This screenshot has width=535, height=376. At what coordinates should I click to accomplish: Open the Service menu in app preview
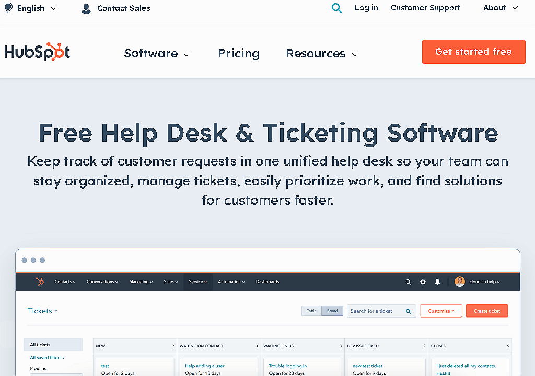pos(198,282)
